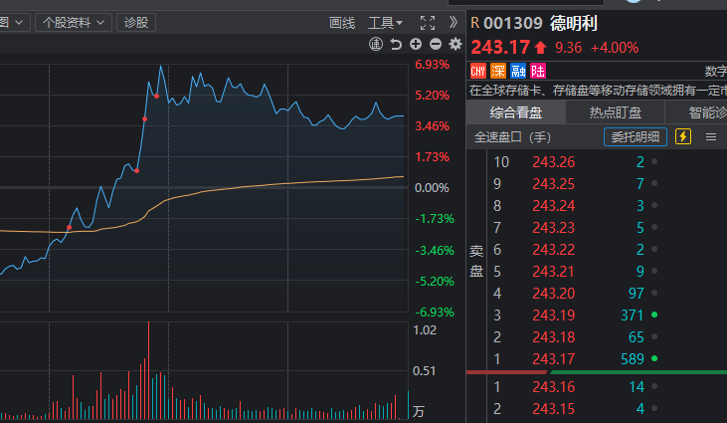Click the undo arrow icon
The width and height of the screenshot is (727, 423).
396,44
